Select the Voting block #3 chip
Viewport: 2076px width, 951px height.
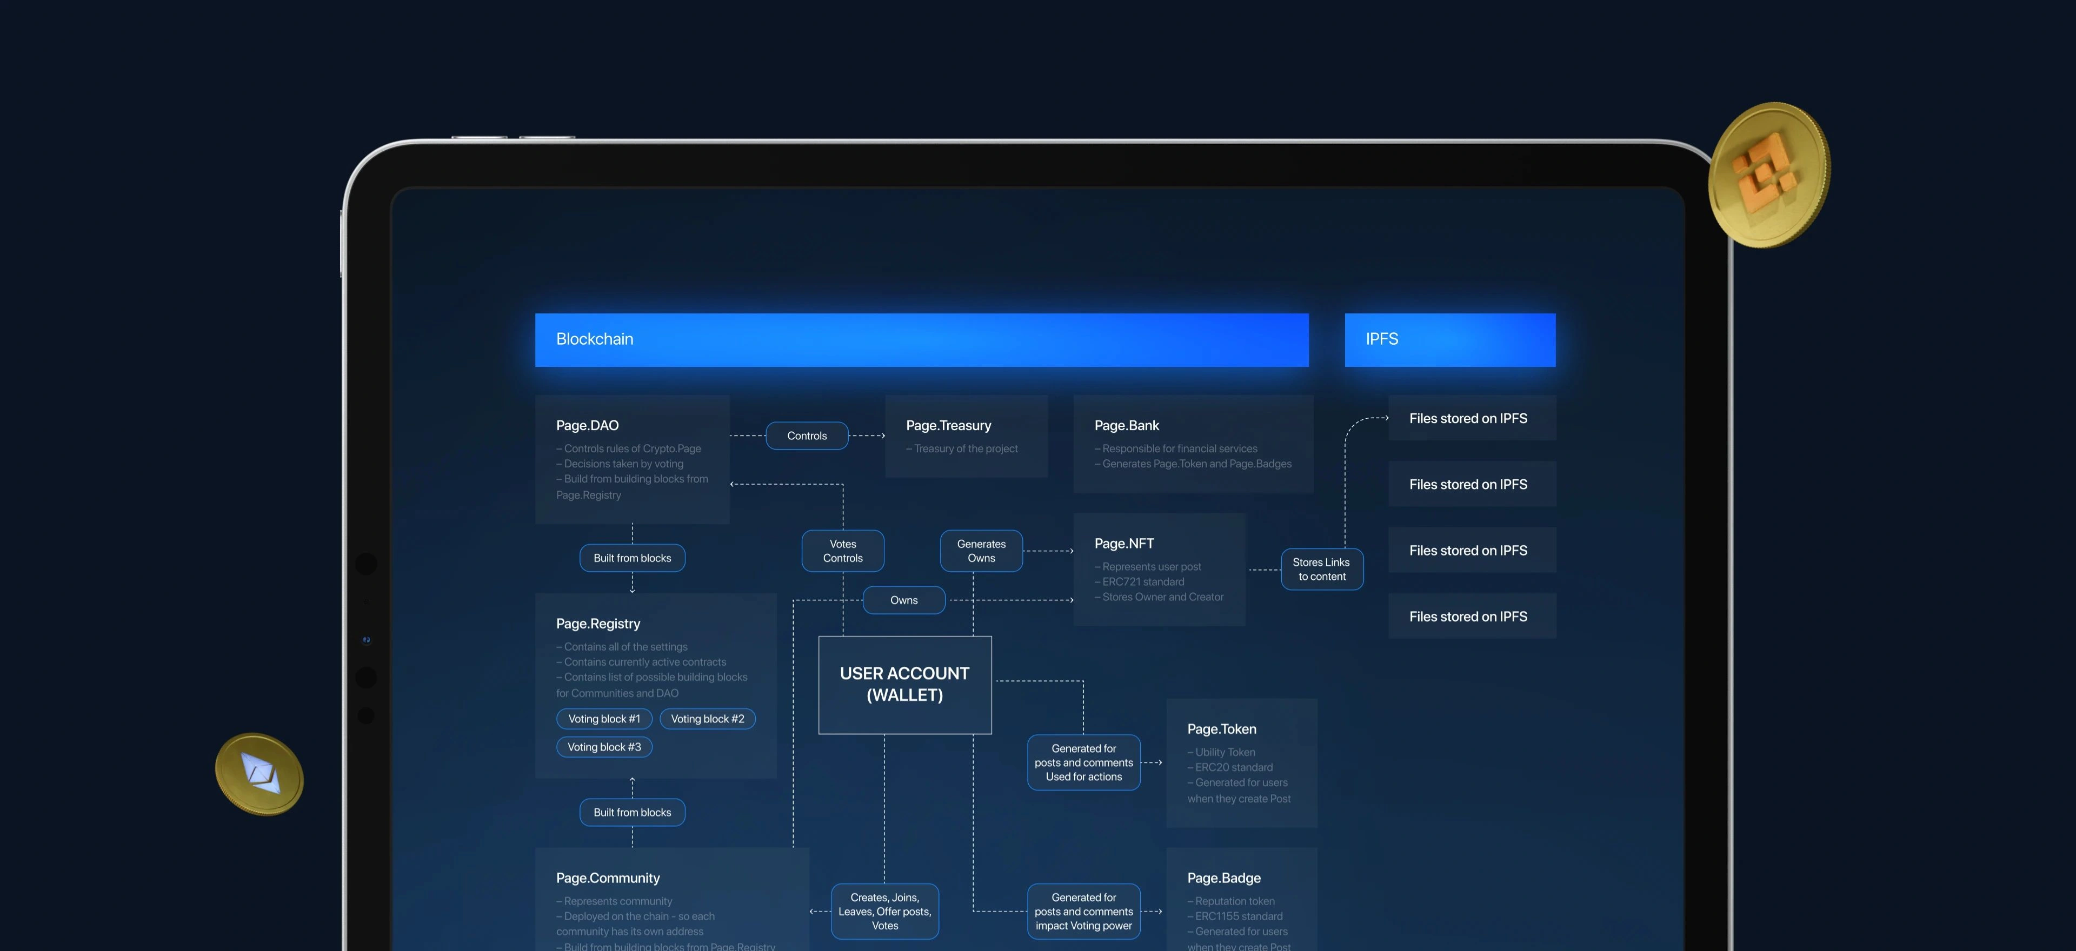(x=604, y=746)
